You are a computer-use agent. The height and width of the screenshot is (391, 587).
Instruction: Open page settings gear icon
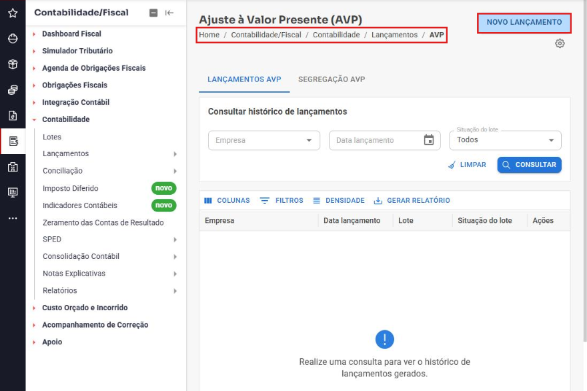560,43
